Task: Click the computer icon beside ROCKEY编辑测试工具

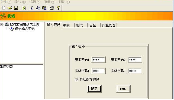Action: click(x=7, y=24)
